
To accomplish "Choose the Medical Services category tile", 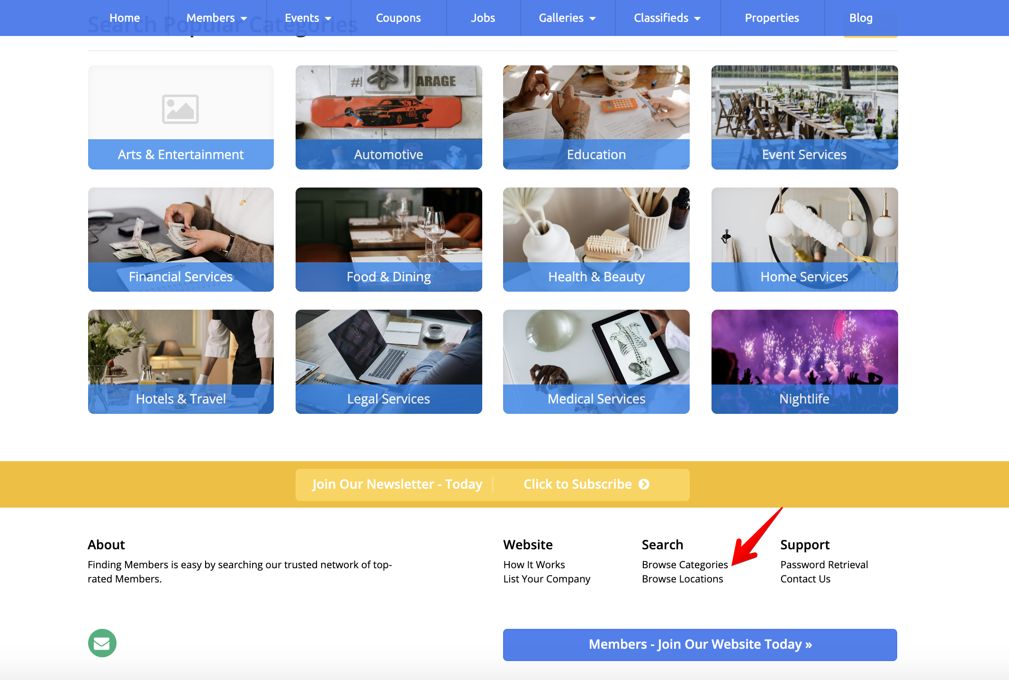I will (596, 362).
